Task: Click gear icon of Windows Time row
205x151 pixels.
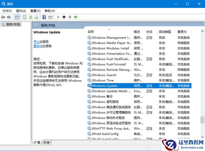Action: pos(89,80)
